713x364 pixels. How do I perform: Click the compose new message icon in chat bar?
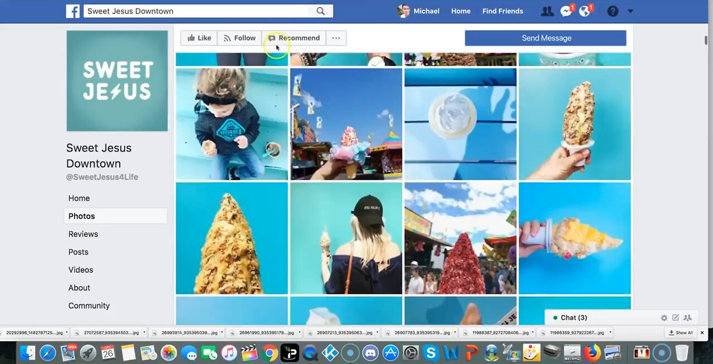click(676, 318)
